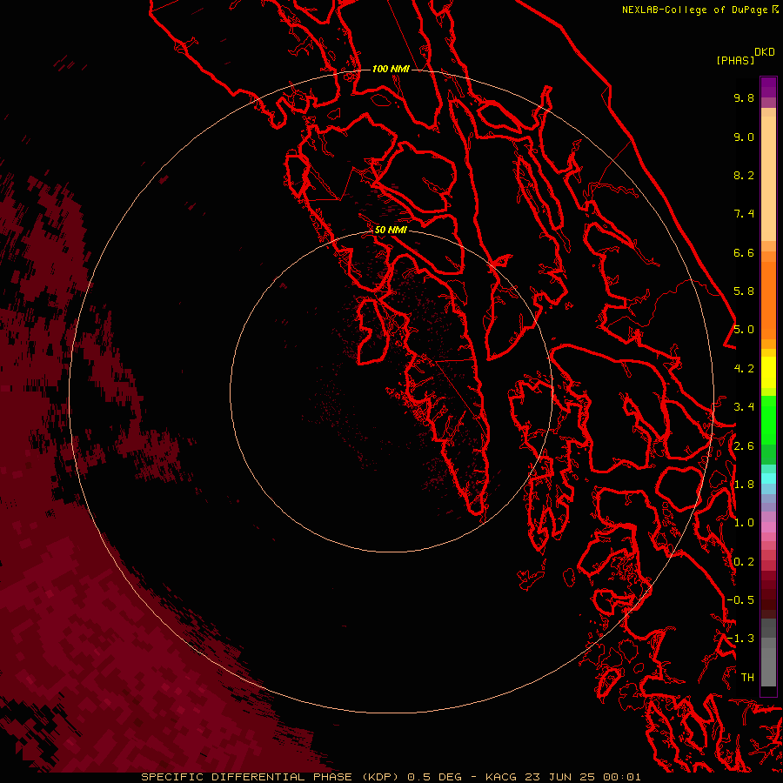Viewport: 783px width, 783px height.
Task: Click the bright green colorbar band
Action: pos(768,420)
